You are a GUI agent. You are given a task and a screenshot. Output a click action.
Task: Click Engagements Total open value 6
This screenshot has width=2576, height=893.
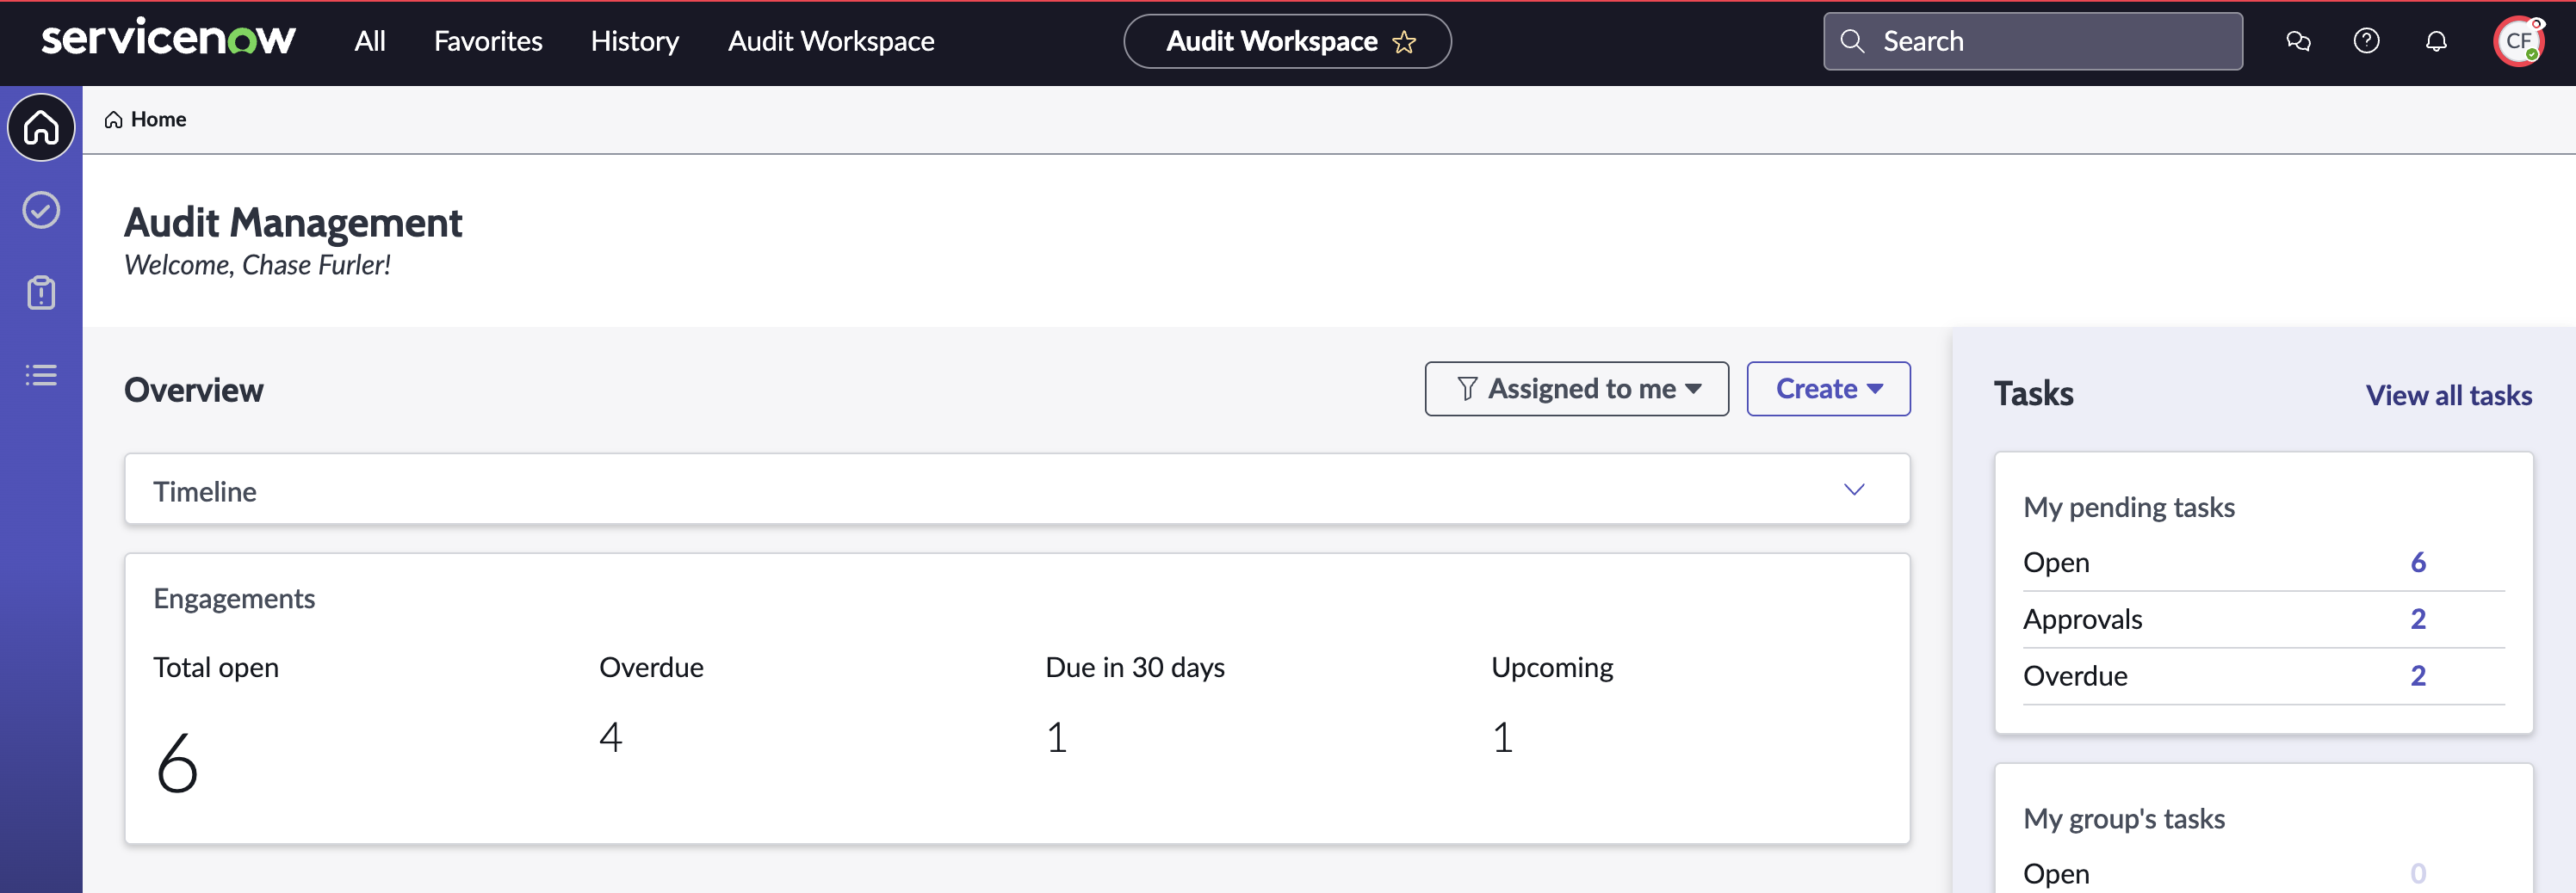tap(177, 762)
